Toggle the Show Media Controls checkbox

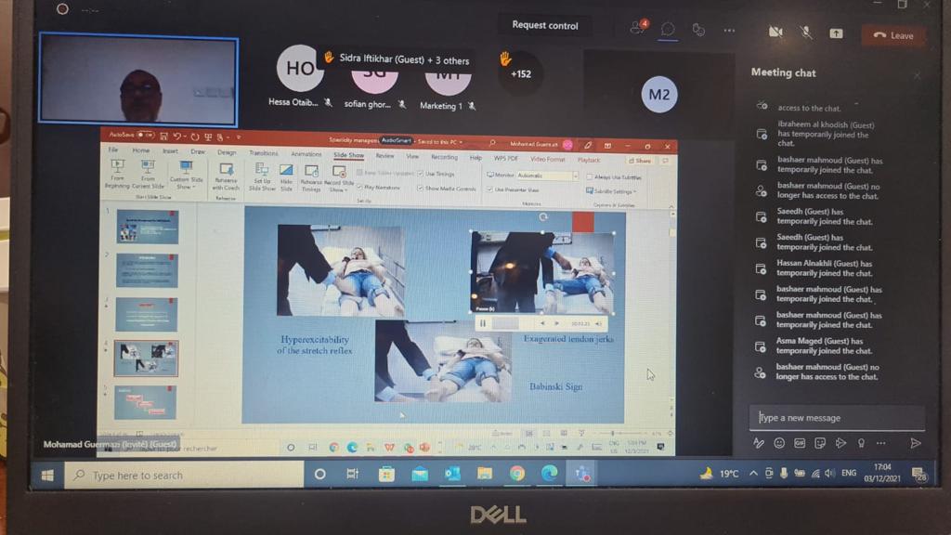tap(421, 189)
